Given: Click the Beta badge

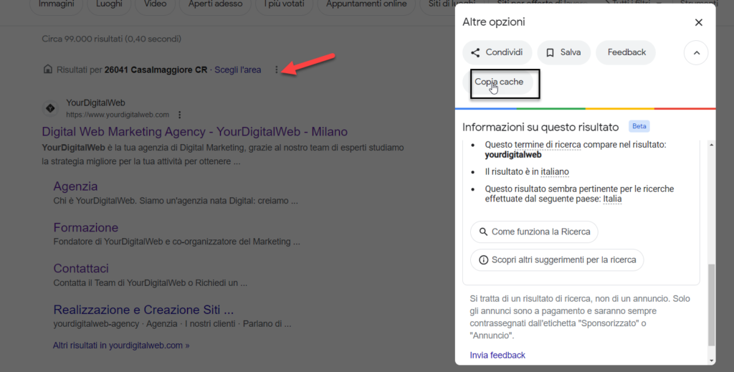Looking at the screenshot, I should tap(639, 126).
